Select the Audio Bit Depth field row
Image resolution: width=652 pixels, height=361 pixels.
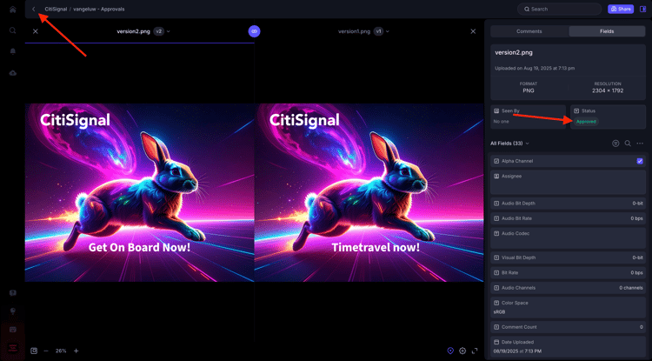click(568, 204)
